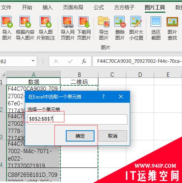Select row 4 header

[3, 154]
